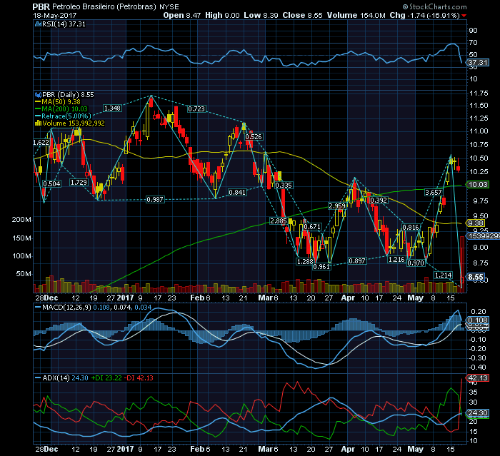Click the 0.816 retracement label
Image resolution: width=500 pixels, height=456 pixels.
click(x=411, y=227)
